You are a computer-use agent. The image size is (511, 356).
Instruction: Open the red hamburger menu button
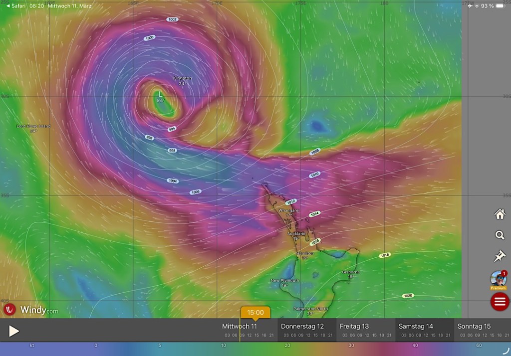pyautogui.click(x=500, y=301)
